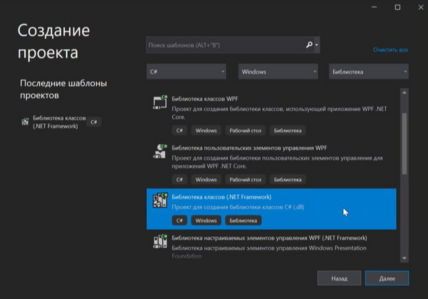Click the Очистить все link
Image resolution: width=428 pixels, height=299 pixels.
(390, 50)
